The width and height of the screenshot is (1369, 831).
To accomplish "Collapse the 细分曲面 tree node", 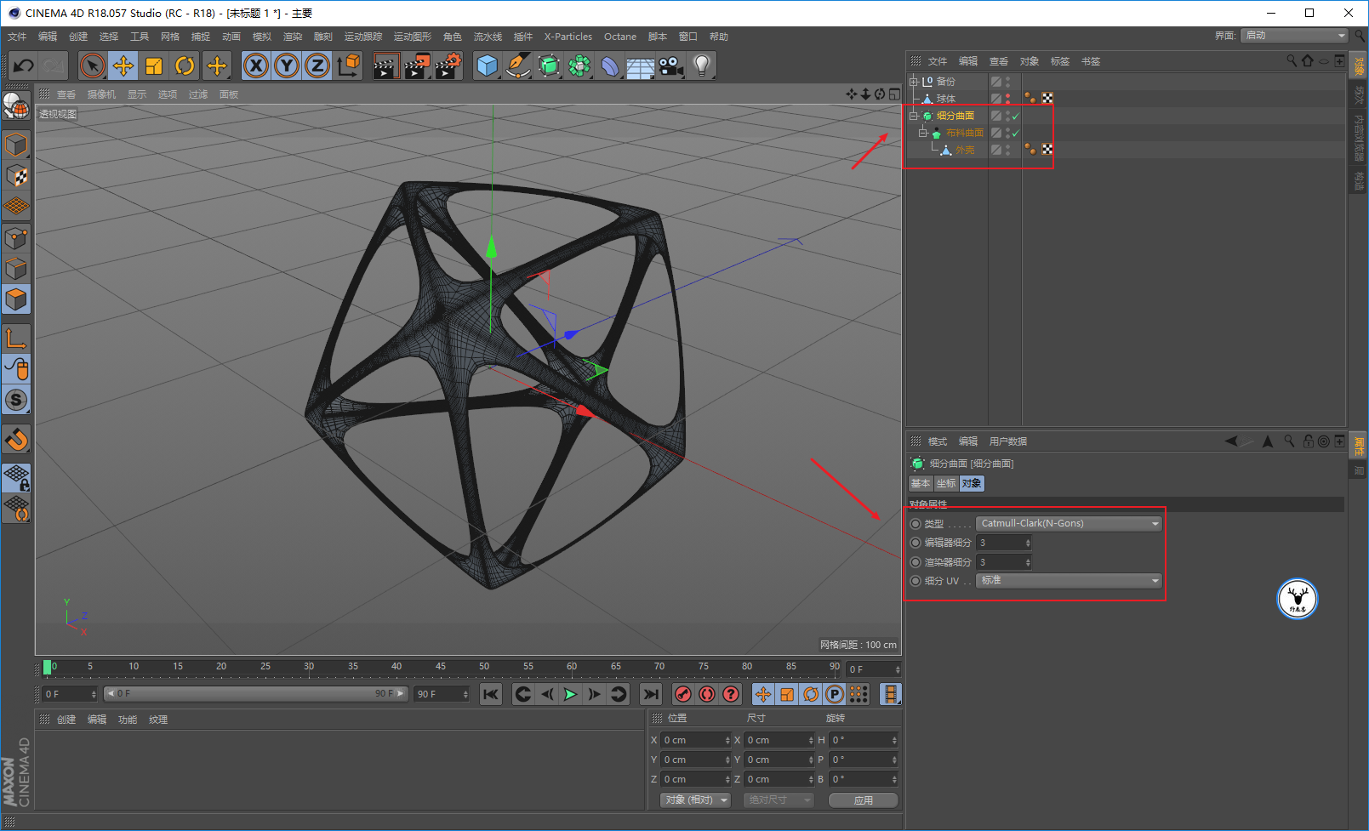I will point(914,116).
